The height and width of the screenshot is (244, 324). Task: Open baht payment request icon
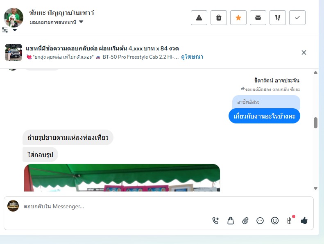(290, 221)
